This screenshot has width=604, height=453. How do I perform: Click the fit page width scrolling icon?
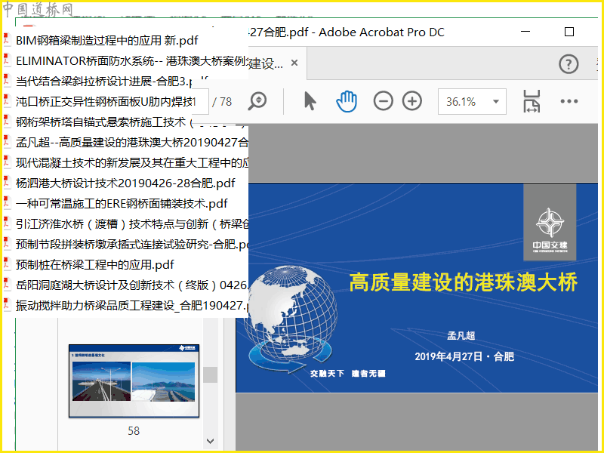[532, 101]
